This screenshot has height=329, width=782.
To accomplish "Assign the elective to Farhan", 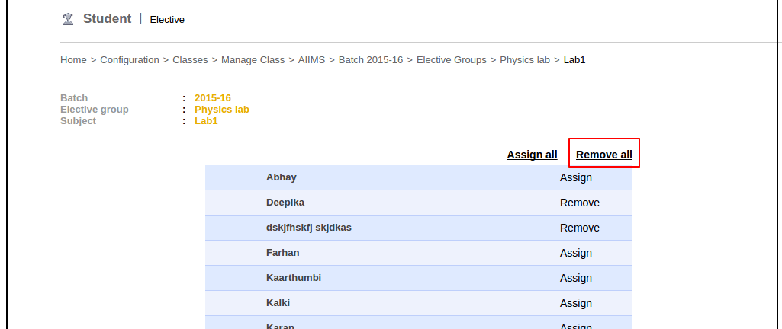I will tap(576, 253).
